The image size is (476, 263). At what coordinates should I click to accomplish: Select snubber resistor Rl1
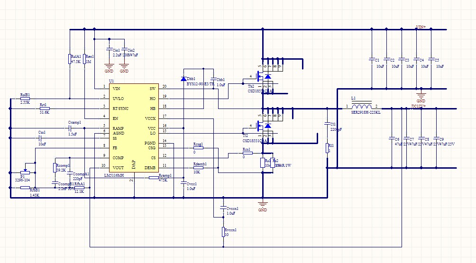point(327,148)
